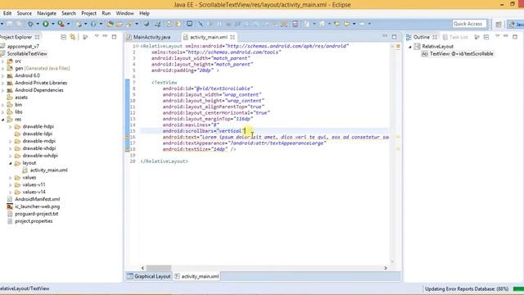Expand the src folder
Screen dimensions: 524x295
[2, 61]
